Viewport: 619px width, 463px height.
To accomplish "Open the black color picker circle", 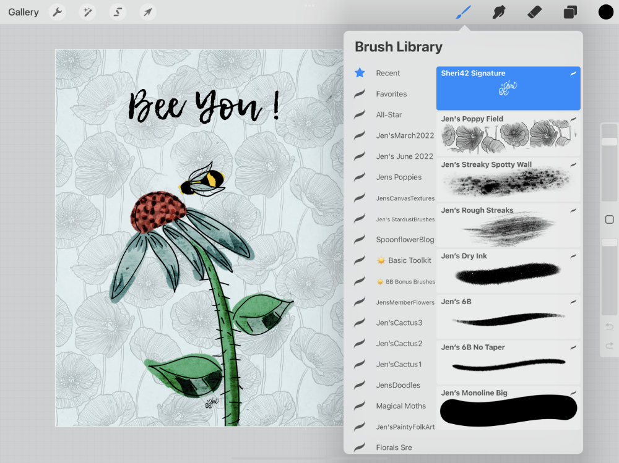I will tap(605, 12).
